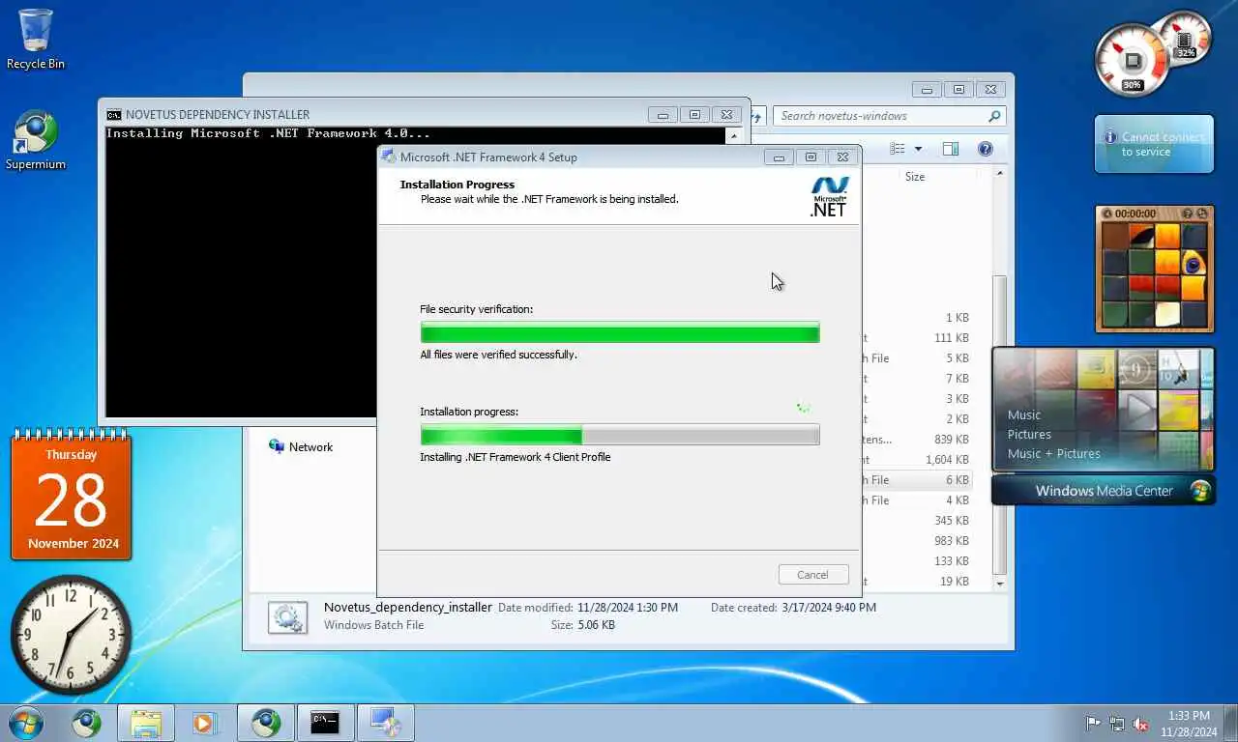Select the file row sized 839 KB
The image size is (1238, 742).
(917, 440)
